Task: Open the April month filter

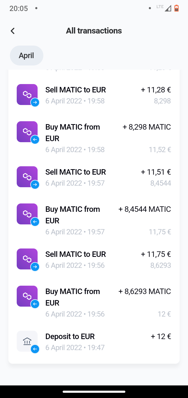Action: [x=27, y=56]
